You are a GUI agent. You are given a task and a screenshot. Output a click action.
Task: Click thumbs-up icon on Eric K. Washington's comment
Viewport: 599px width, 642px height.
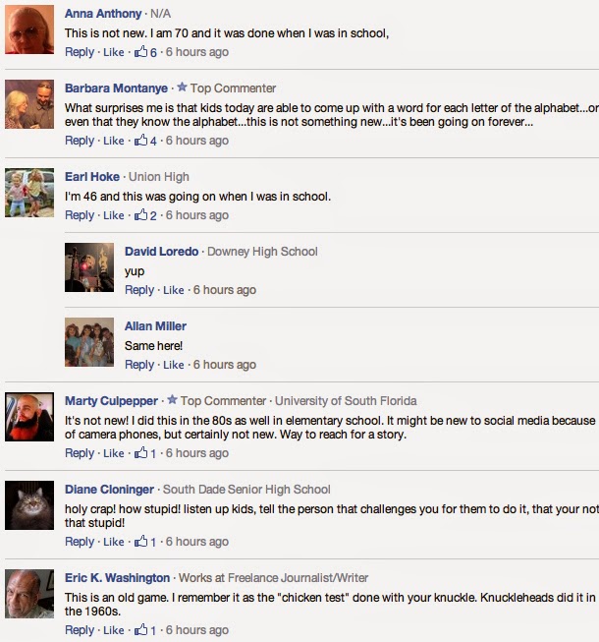pos(141,629)
